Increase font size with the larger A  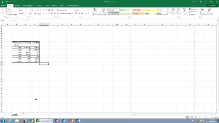(38, 10)
